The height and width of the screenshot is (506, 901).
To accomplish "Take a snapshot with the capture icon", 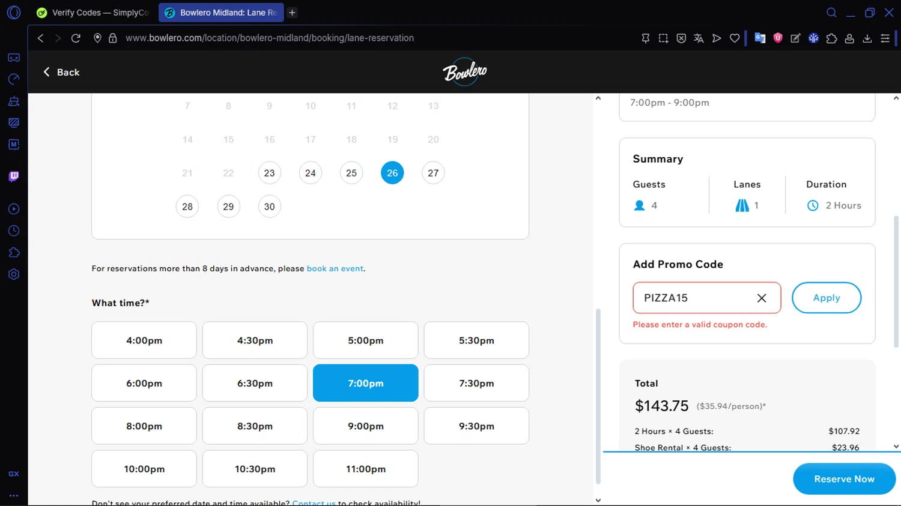I will click(x=663, y=38).
